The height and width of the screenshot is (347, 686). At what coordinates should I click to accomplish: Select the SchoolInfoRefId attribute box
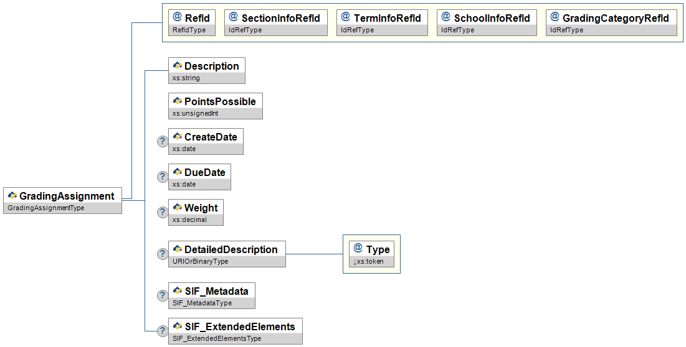point(487,23)
